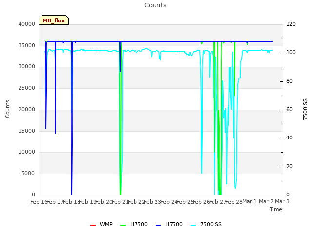
Task: Click the 10000 y-axis tick label
Action: (x=27, y=152)
